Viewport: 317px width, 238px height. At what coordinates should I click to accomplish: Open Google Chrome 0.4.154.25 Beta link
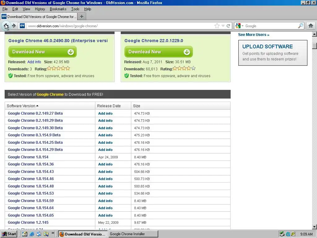pyautogui.click(x=35, y=143)
